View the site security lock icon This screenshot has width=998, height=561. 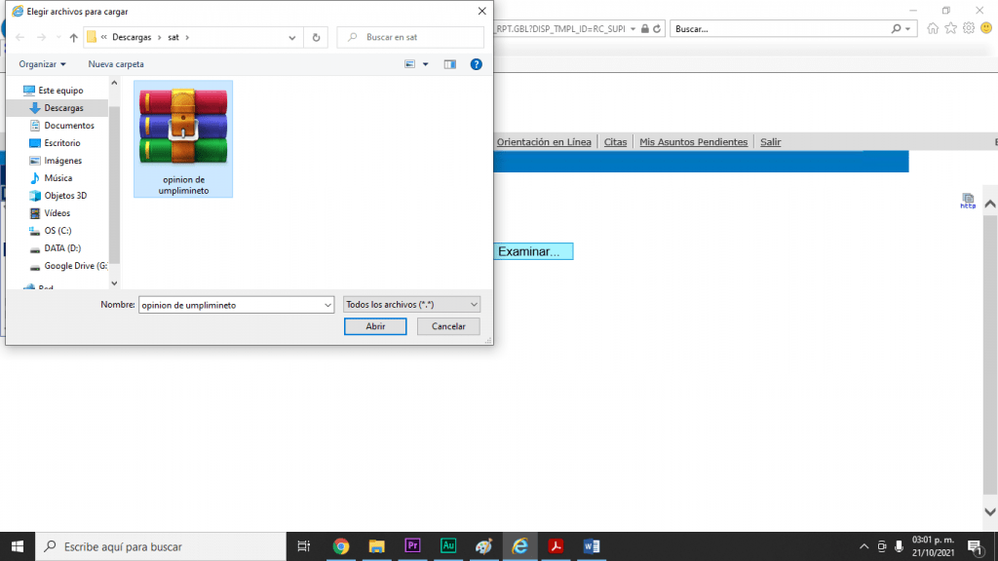645,28
